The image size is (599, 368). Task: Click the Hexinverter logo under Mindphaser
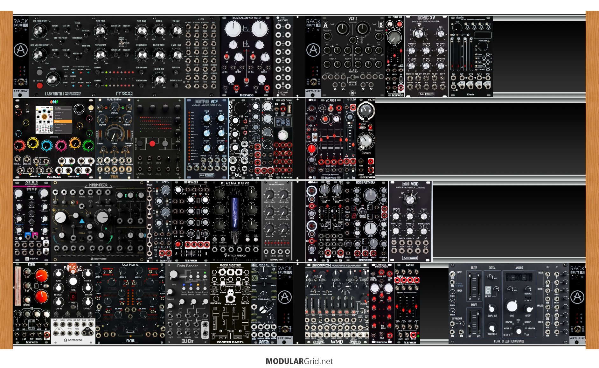click(x=99, y=259)
